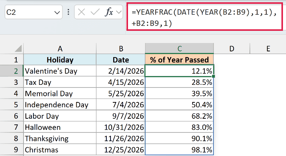Select row 3 header
Viewport: 286px width, 156px height.
click(12, 82)
